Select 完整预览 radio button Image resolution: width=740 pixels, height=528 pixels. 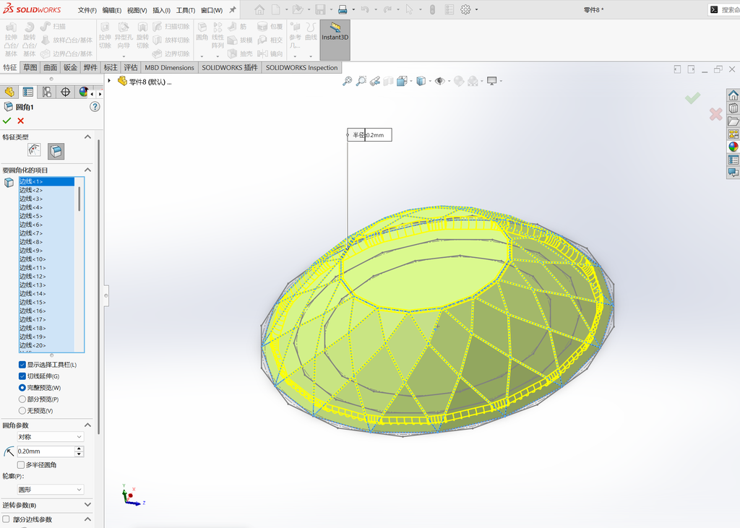pyautogui.click(x=22, y=388)
